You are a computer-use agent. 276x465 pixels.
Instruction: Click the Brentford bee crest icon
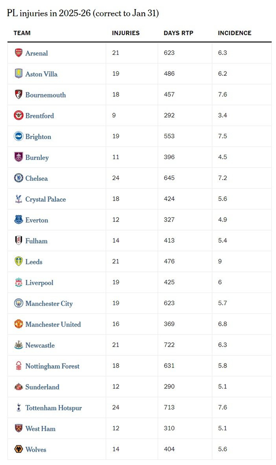pos(19,116)
